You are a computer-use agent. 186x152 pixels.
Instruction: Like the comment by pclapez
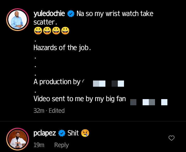click(171, 138)
